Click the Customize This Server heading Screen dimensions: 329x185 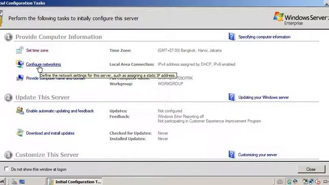point(47,155)
